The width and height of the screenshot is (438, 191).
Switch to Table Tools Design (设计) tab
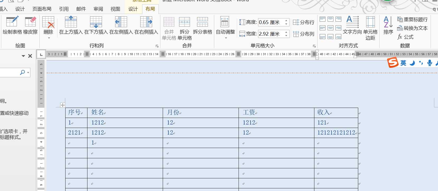133,9
